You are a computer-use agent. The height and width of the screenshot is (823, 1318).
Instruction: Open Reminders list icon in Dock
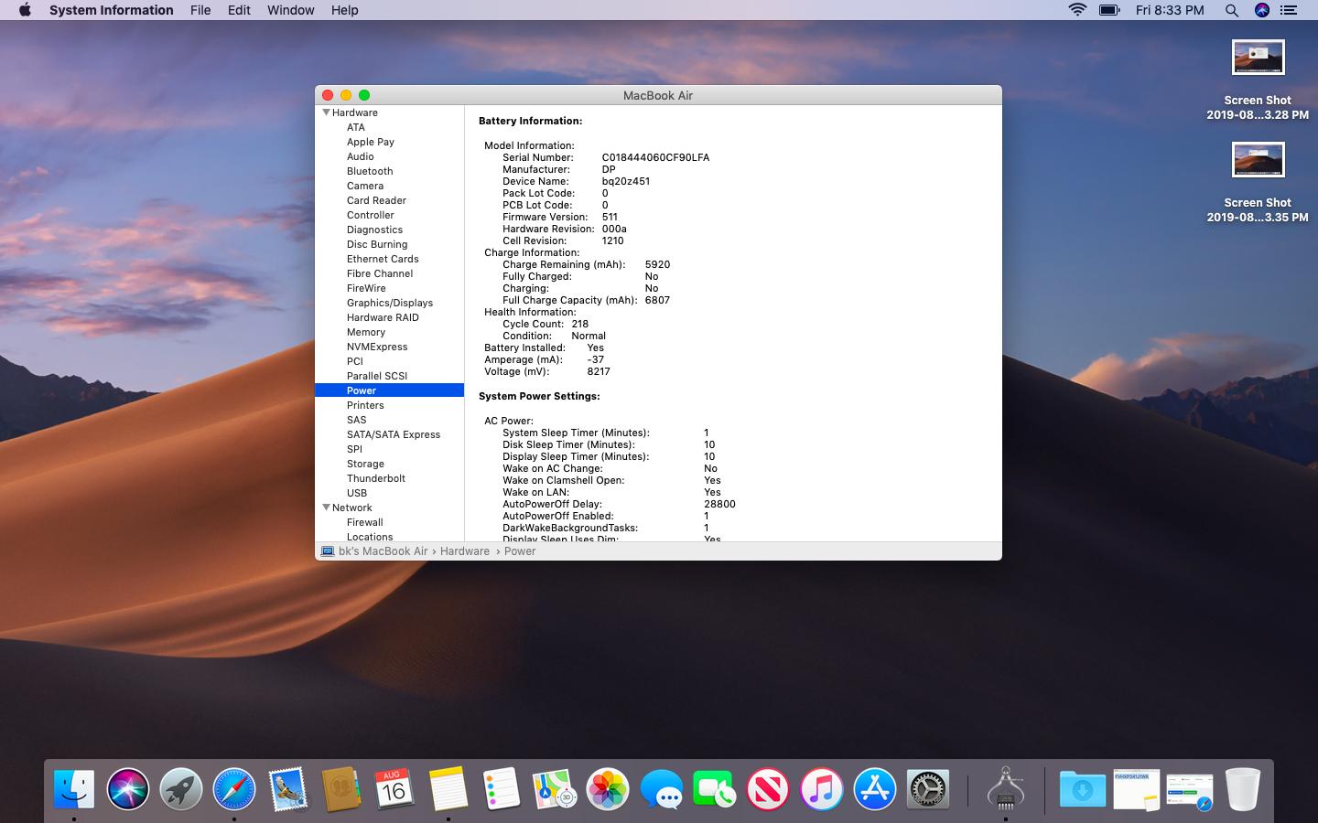(x=501, y=788)
